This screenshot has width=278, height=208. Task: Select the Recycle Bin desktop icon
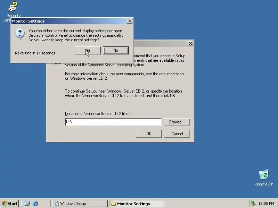click(264, 177)
